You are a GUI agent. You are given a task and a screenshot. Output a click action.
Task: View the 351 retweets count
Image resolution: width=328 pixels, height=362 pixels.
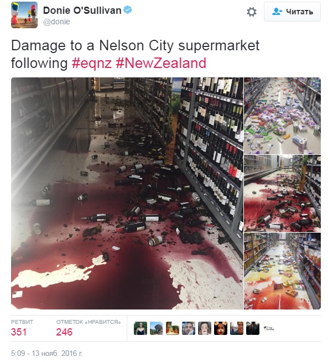pyautogui.click(x=19, y=332)
